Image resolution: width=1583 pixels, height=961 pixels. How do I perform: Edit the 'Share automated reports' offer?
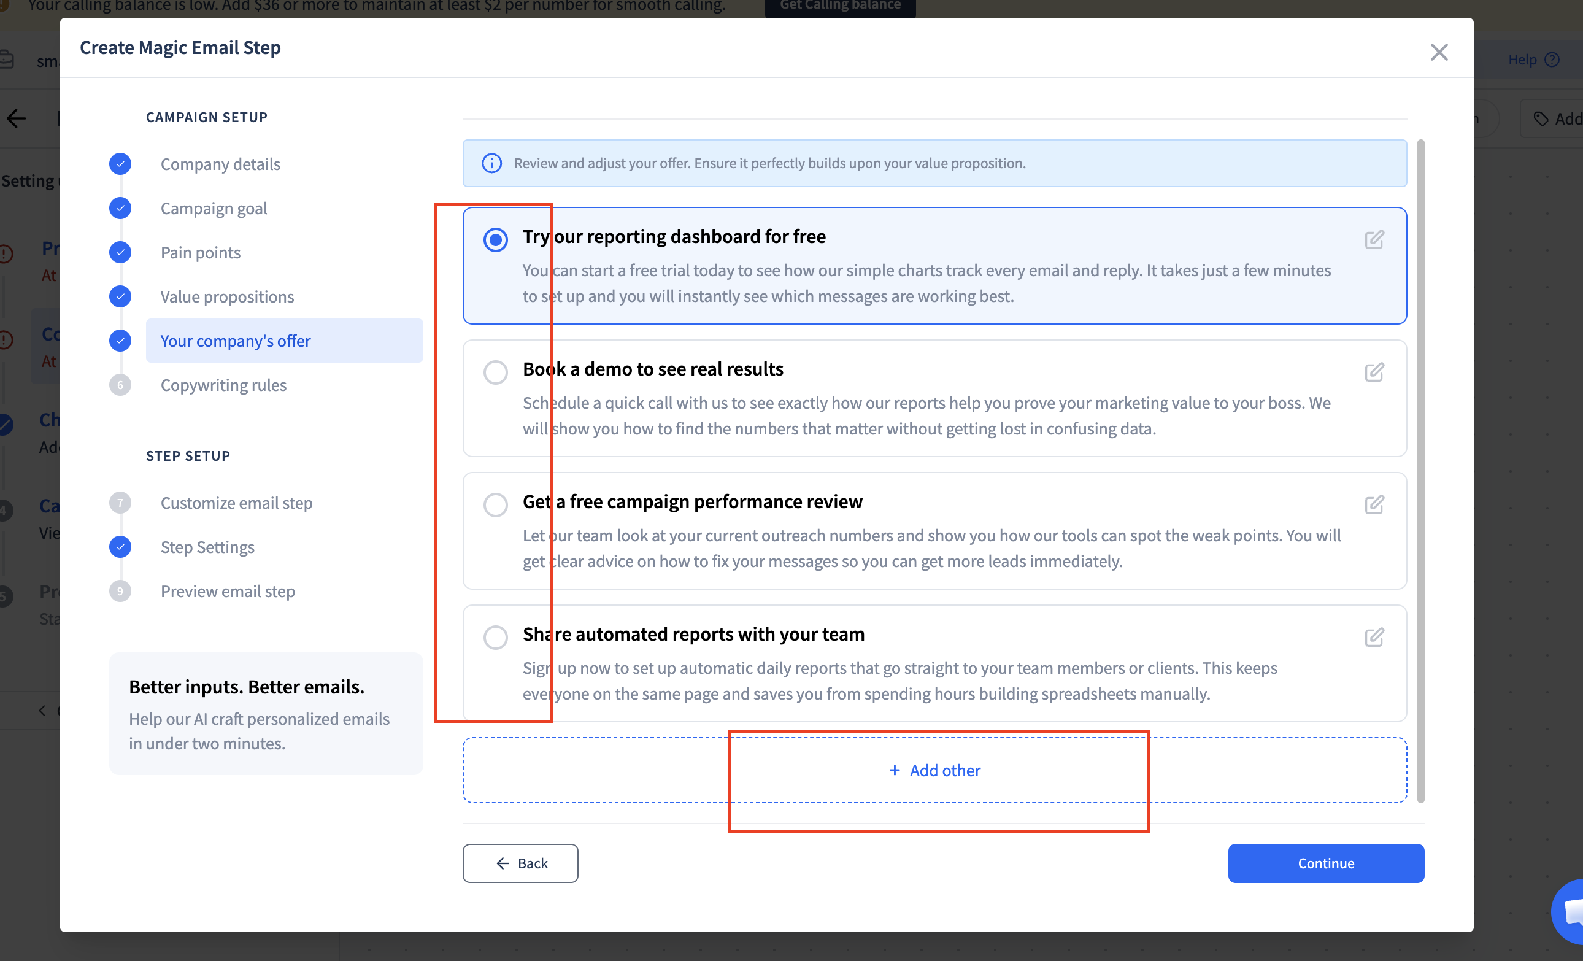click(1374, 637)
